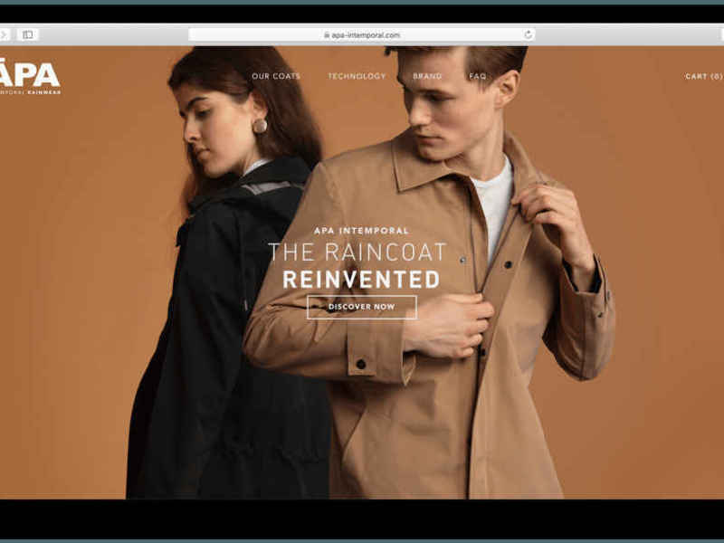Open the FAQ page
724x543 pixels.
pos(478,76)
